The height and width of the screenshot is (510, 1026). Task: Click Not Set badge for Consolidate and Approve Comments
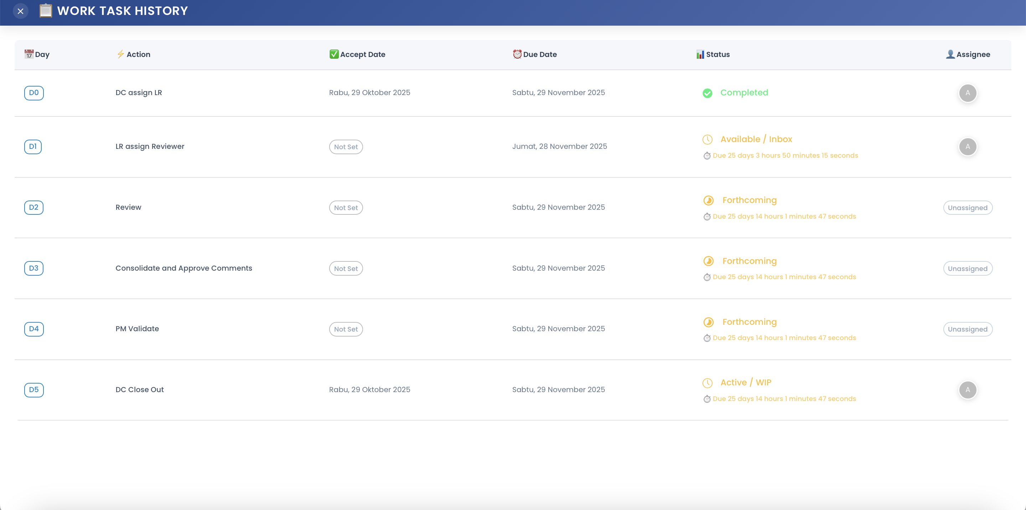coord(346,269)
